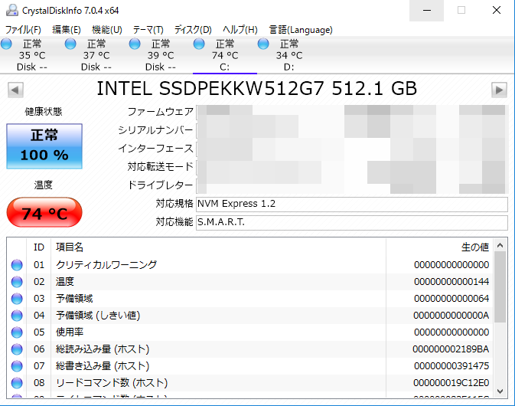
Task: Click raw value 0000000000000A
Action: [451, 316]
